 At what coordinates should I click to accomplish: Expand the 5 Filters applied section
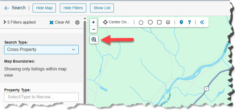click(20, 22)
